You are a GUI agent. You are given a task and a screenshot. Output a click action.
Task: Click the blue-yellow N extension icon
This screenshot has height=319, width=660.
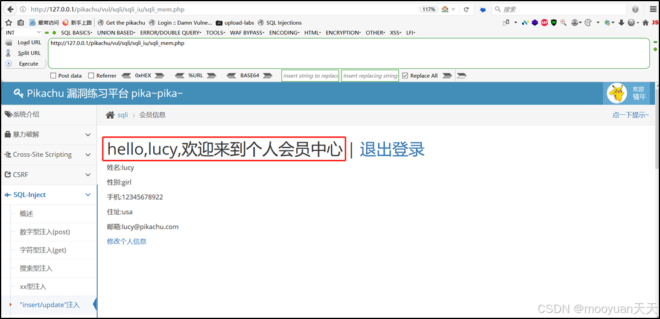[x=525, y=23]
